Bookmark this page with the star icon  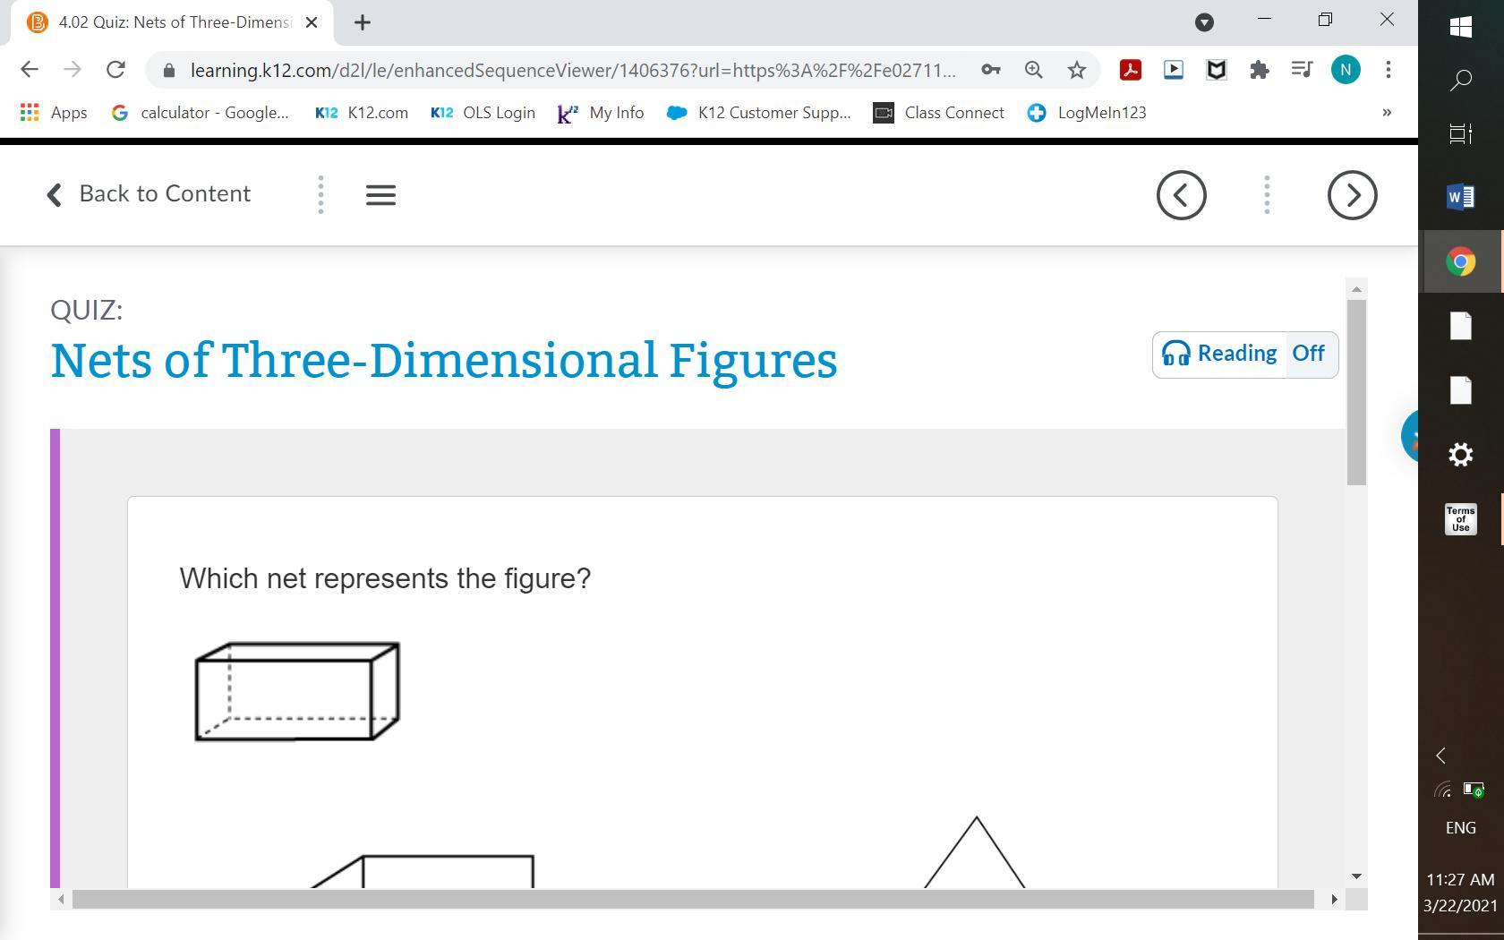click(x=1077, y=70)
